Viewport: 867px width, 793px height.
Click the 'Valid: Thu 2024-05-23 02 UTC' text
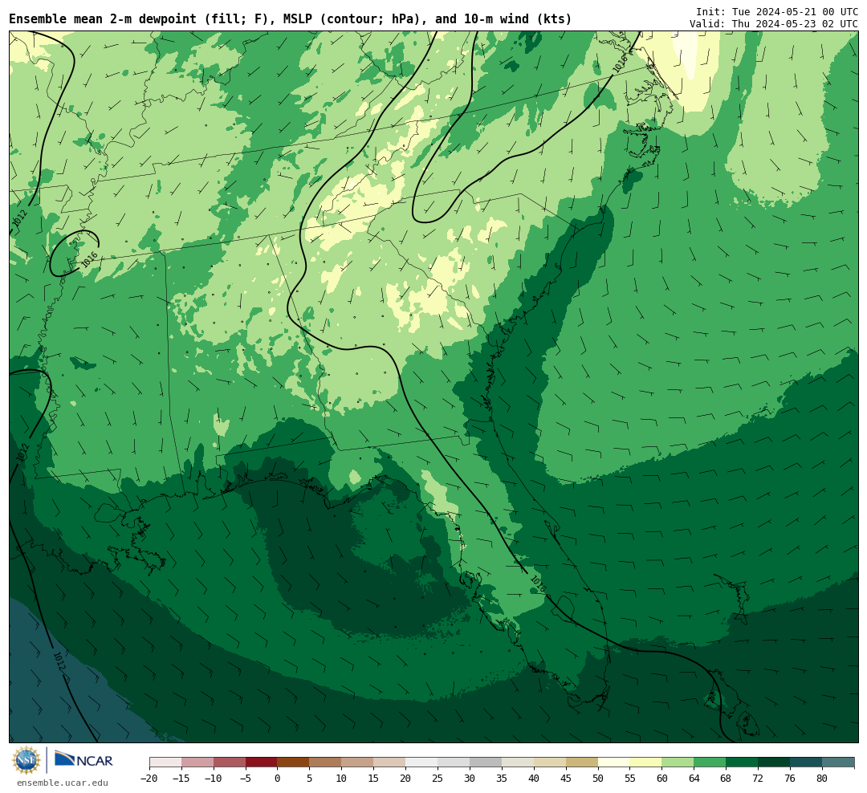pyautogui.click(x=774, y=24)
